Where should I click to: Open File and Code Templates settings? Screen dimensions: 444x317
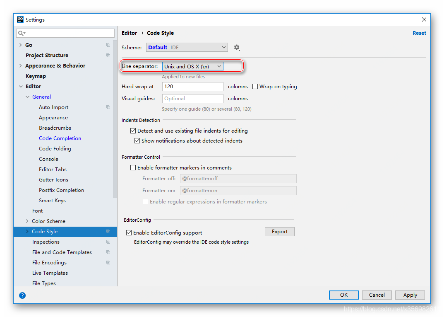tap(62, 252)
